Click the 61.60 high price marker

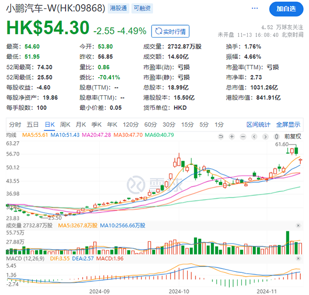click(282, 144)
